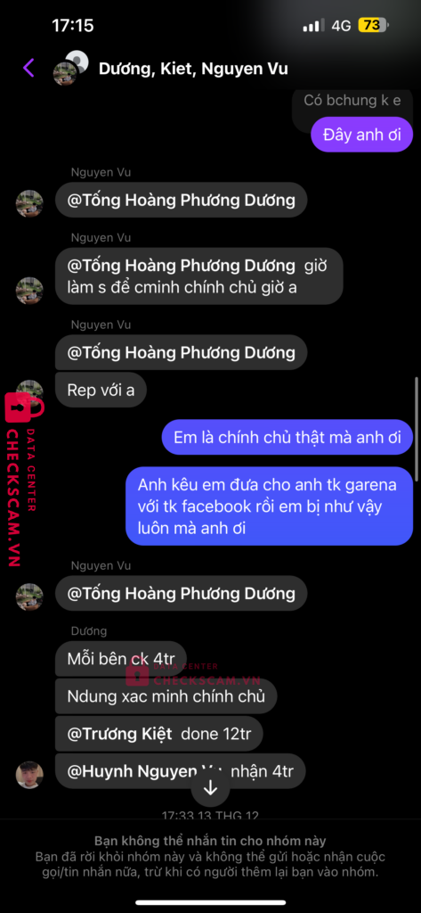Tap the @Huynh Nguyen mention

coord(140,772)
